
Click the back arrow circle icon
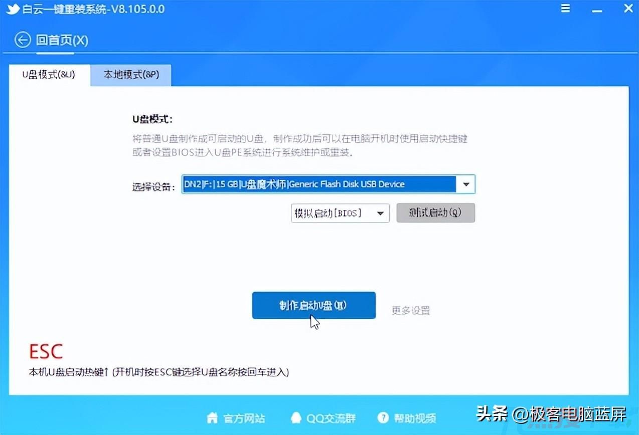pos(22,40)
